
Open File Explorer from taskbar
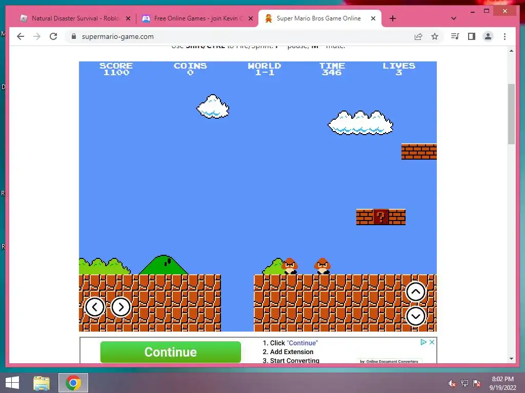[x=42, y=383]
